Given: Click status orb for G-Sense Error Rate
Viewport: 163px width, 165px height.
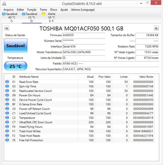Looking at the screenshot, I should [7, 104].
